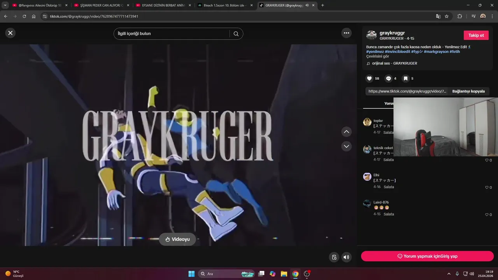Open Elhi commenter avatar
This screenshot has width=498, height=280.
(x=367, y=177)
